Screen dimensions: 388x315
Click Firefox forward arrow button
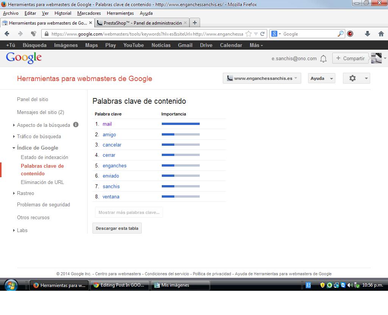[x=20, y=34]
